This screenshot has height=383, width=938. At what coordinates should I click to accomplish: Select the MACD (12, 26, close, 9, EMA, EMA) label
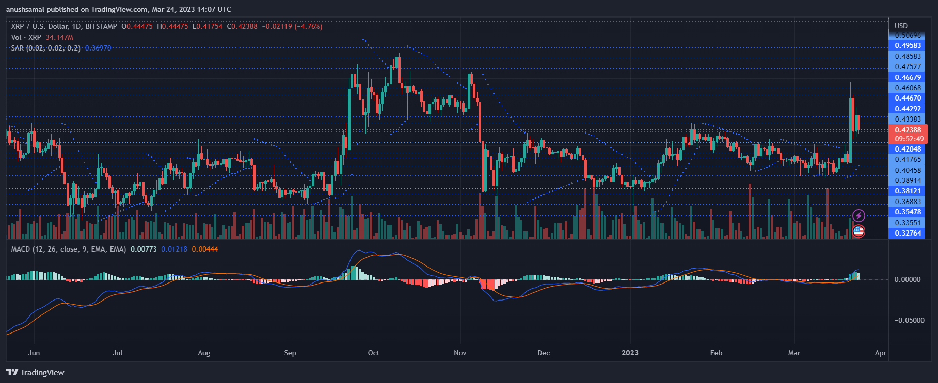pos(69,249)
